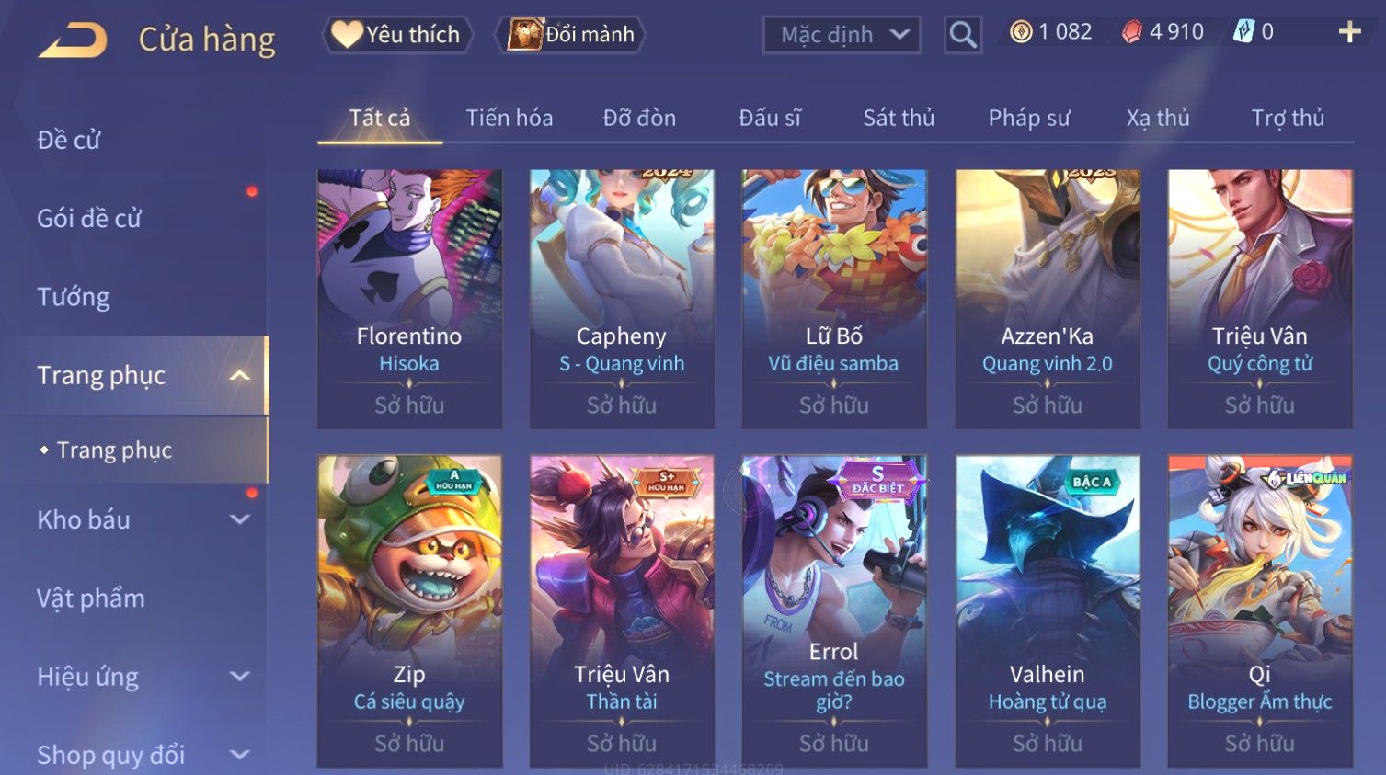Screen dimensions: 1386x775
Task: Tap the blue voucher ticket icon
Action: [1243, 32]
